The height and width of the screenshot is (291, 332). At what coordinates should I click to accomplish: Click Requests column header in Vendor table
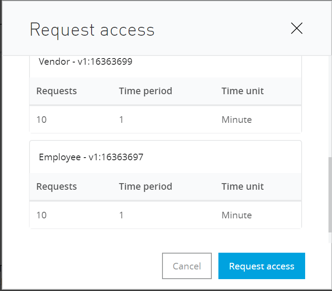(x=56, y=91)
